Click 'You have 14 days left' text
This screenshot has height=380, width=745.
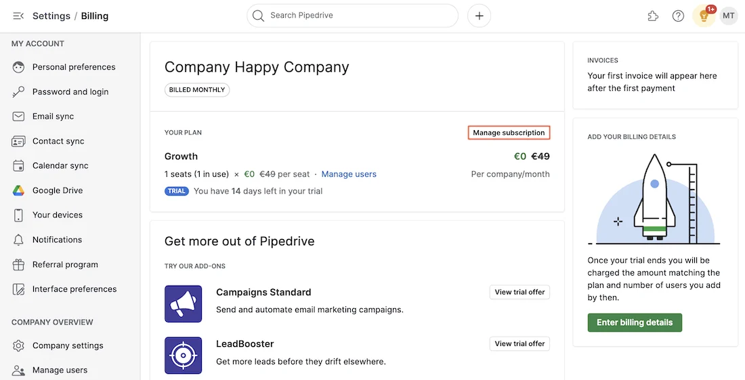pos(258,191)
